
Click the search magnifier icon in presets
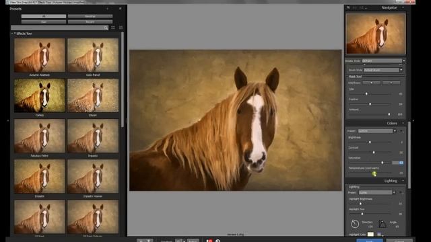pos(106,28)
